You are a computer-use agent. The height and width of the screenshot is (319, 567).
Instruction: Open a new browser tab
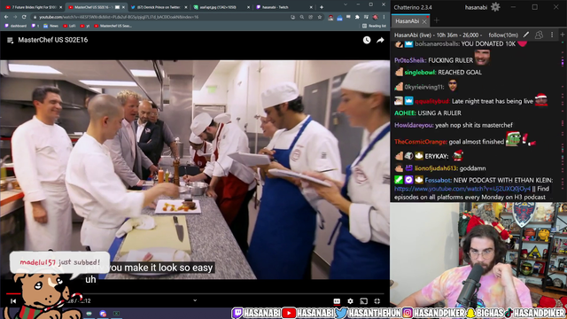pos(322,7)
